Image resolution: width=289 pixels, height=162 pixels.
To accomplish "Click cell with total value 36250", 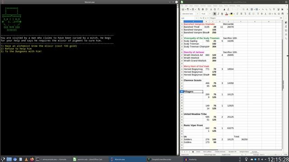I will coord(241,139).
